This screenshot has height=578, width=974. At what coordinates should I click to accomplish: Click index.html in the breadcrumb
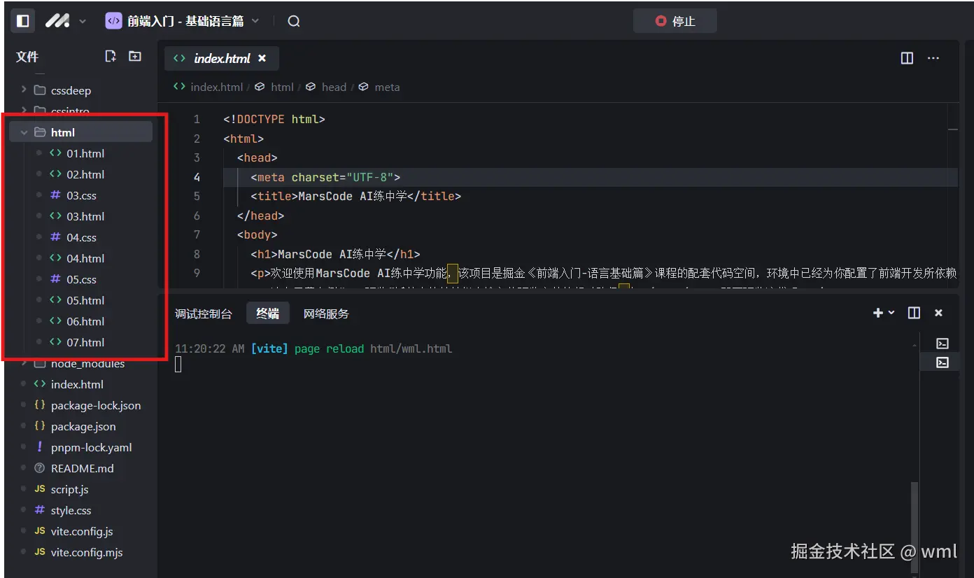[x=216, y=87]
